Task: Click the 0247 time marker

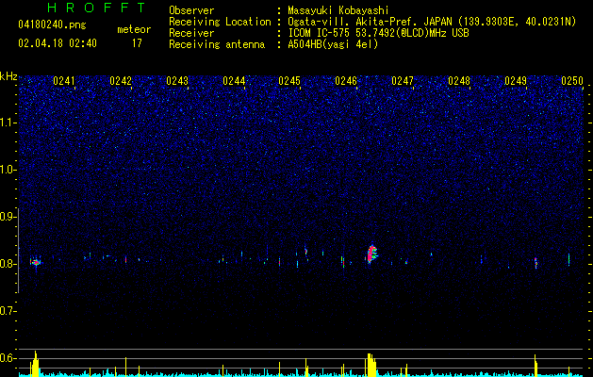Action: pos(403,81)
